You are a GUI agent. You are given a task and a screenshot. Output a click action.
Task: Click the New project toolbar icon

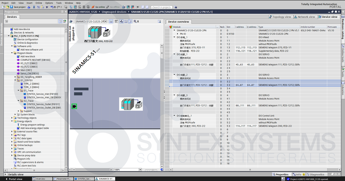(x=3, y=7)
